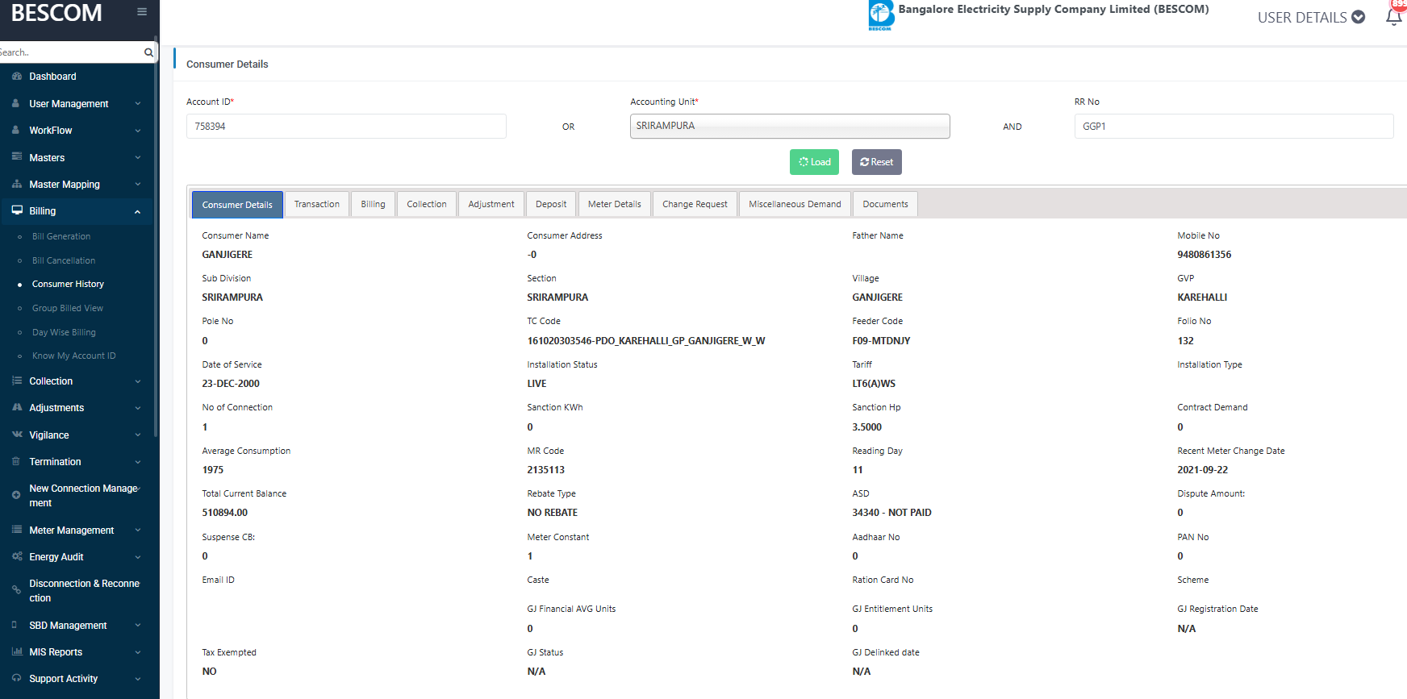The width and height of the screenshot is (1407, 699).
Task: Click the green Load button
Action: point(814,162)
